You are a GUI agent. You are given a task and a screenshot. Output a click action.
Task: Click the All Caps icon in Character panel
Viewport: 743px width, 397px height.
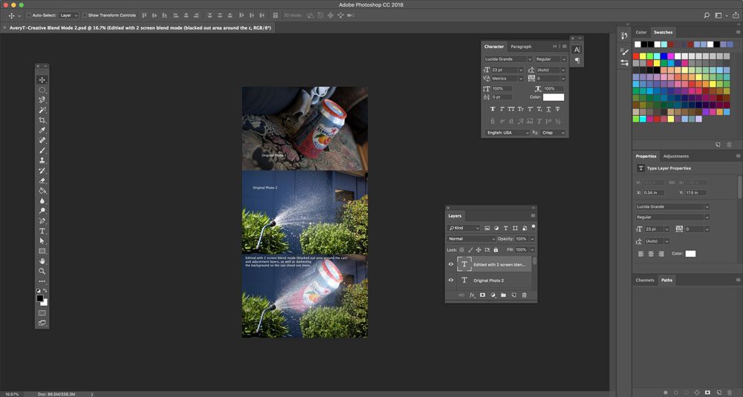(511, 109)
